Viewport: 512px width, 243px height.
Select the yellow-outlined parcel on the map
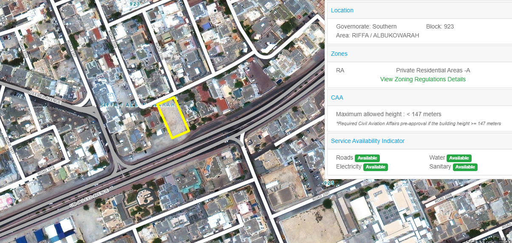[173, 117]
